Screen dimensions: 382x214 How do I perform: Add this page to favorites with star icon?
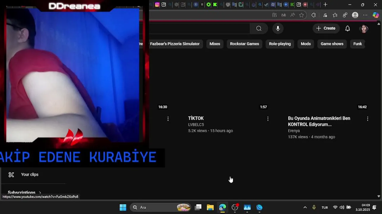click(x=301, y=15)
